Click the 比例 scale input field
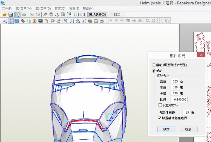This screenshot has width=211, height=142. click(x=179, y=100)
